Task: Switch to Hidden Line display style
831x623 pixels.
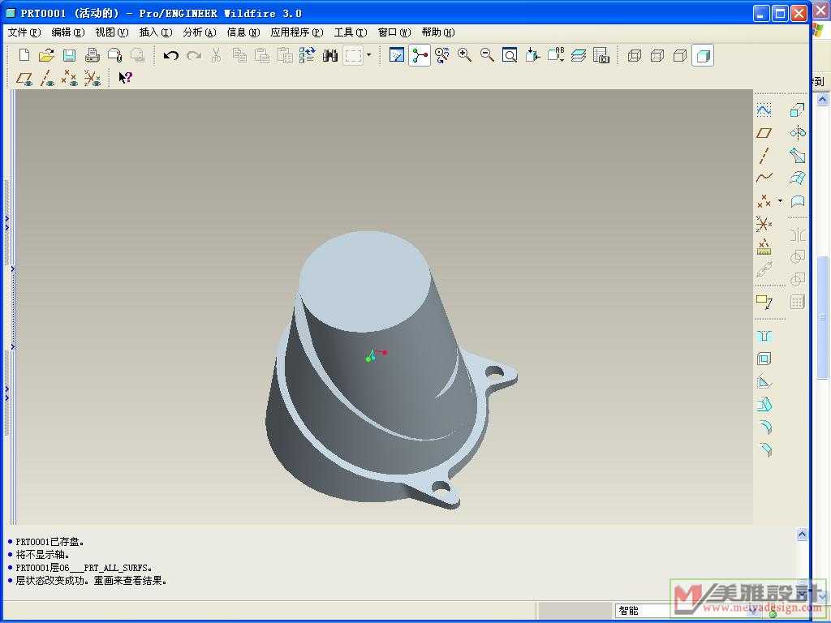Action: (657, 55)
